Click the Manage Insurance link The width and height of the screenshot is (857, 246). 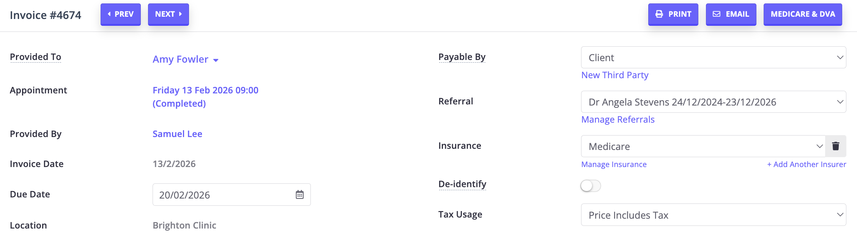click(x=614, y=164)
